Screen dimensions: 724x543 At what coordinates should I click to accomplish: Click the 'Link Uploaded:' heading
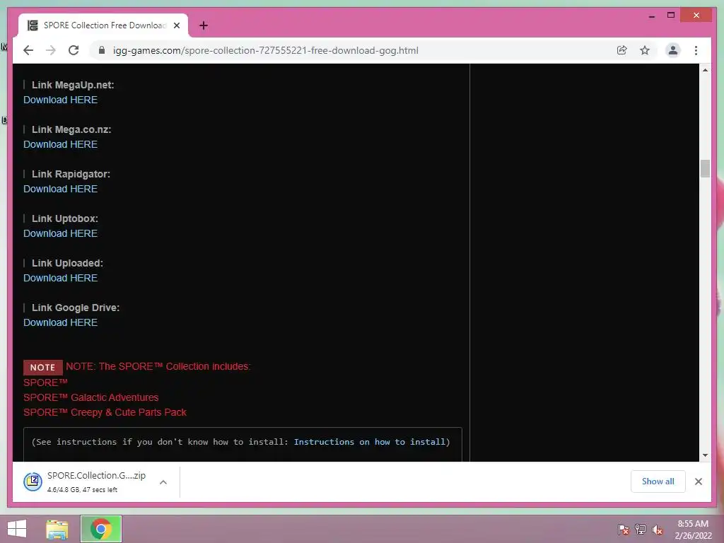coord(67,263)
